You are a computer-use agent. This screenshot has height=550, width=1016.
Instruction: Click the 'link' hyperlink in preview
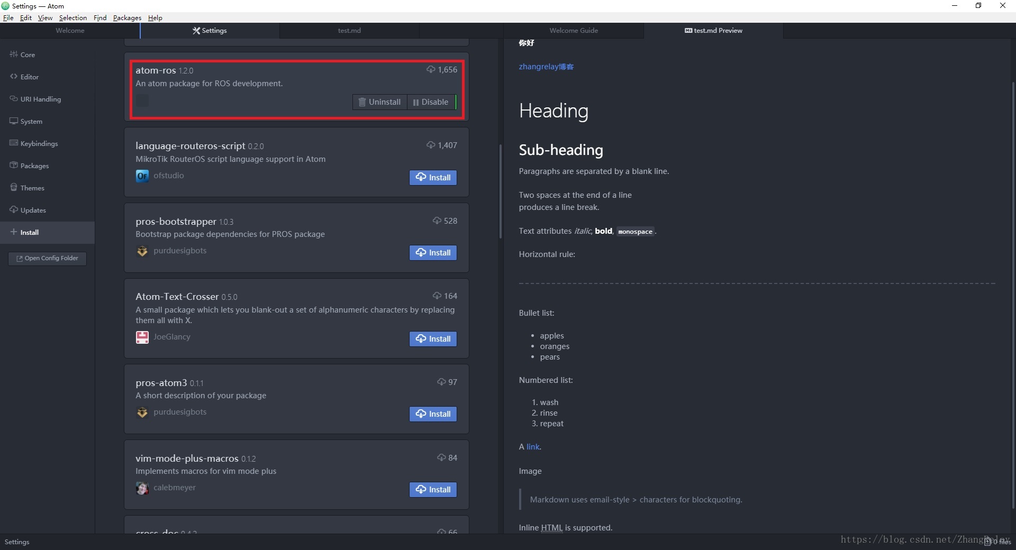(533, 447)
